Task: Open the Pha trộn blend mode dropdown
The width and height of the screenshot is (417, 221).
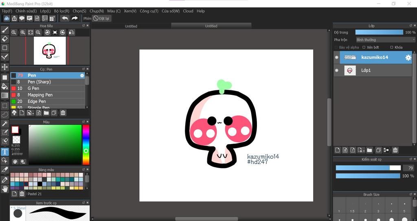Action: click(385, 39)
